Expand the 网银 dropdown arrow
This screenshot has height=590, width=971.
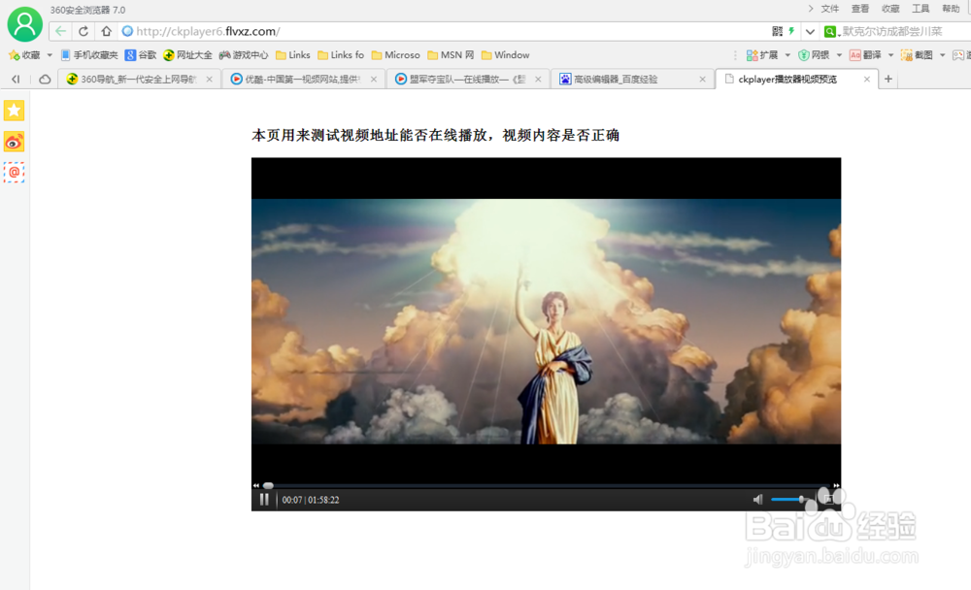pos(839,55)
